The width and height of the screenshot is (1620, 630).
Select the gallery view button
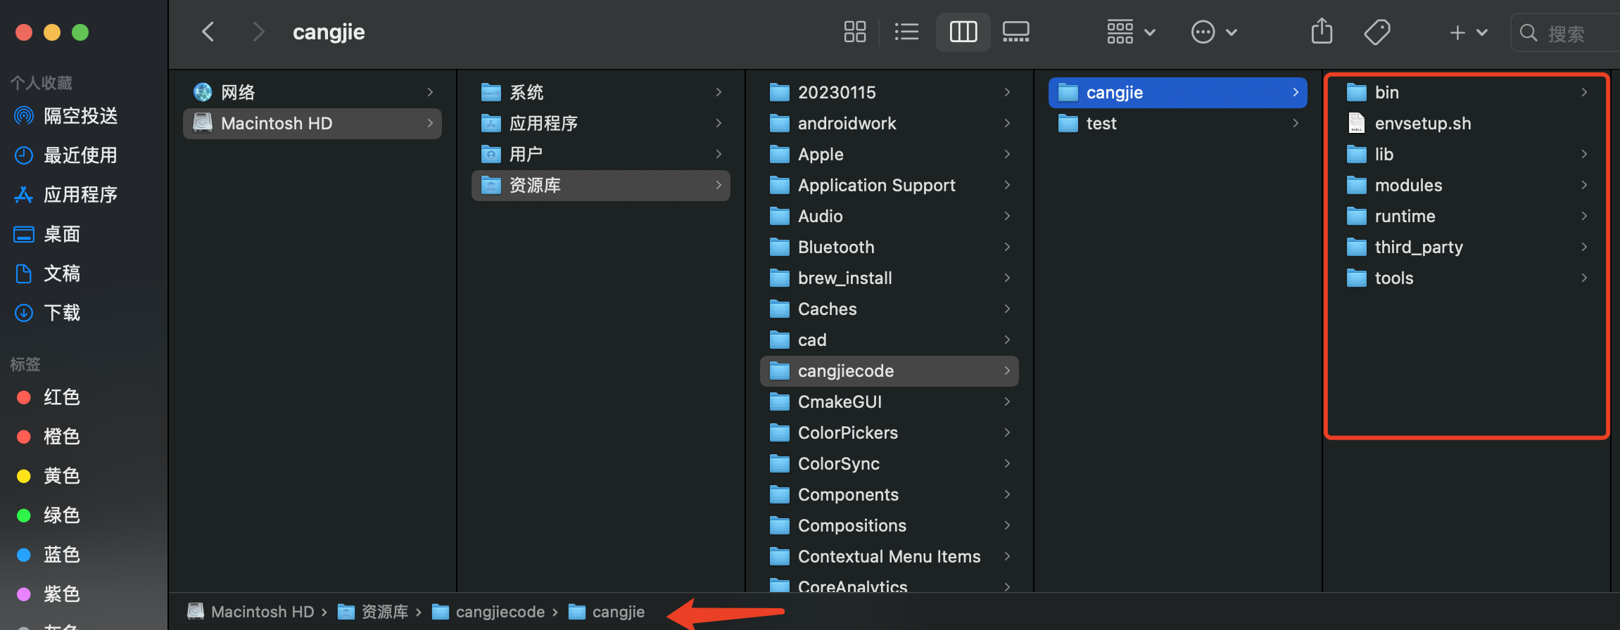pos(1015,32)
